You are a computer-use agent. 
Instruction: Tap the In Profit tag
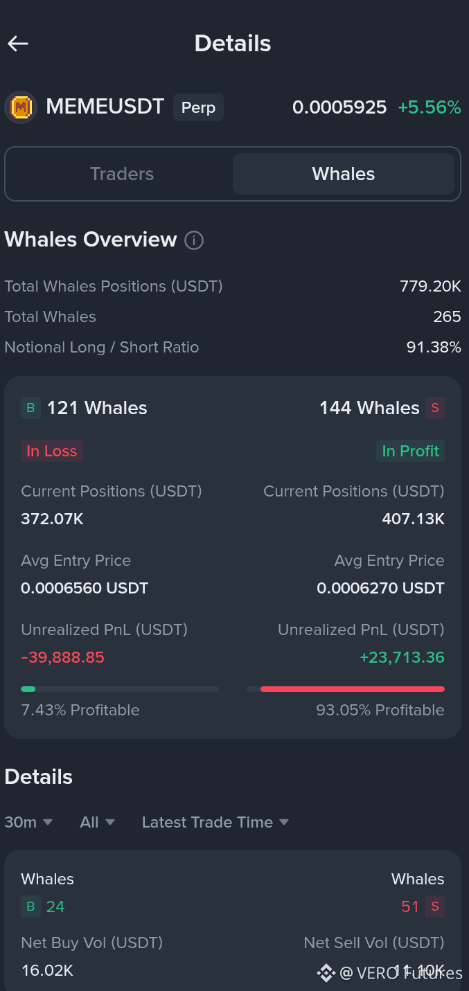[410, 451]
